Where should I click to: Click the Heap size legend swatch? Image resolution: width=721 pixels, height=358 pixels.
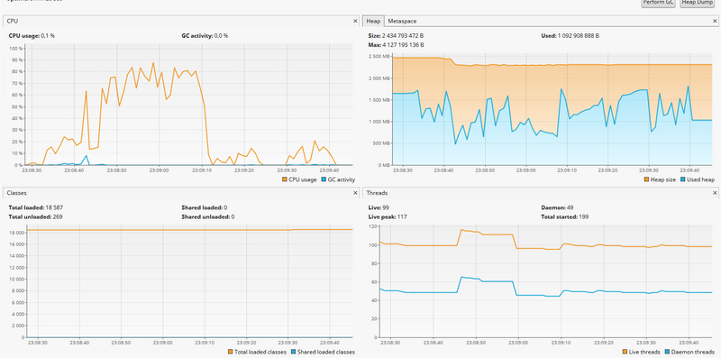(x=646, y=179)
